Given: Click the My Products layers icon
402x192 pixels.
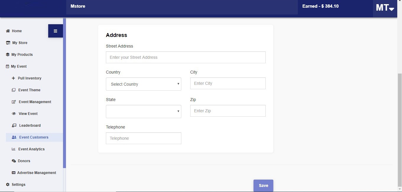Looking at the screenshot, I should 8,55.
